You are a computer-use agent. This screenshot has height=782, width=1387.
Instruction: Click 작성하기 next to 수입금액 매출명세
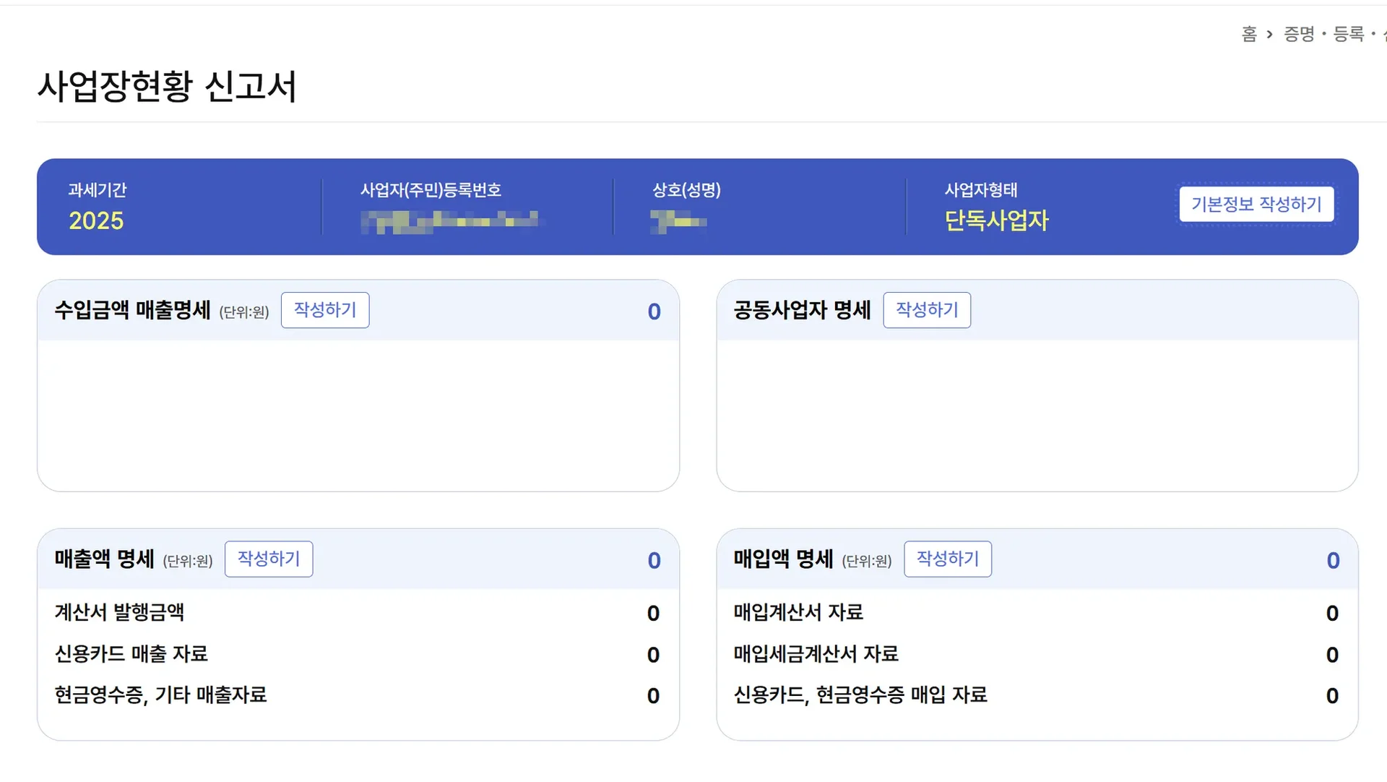point(325,310)
